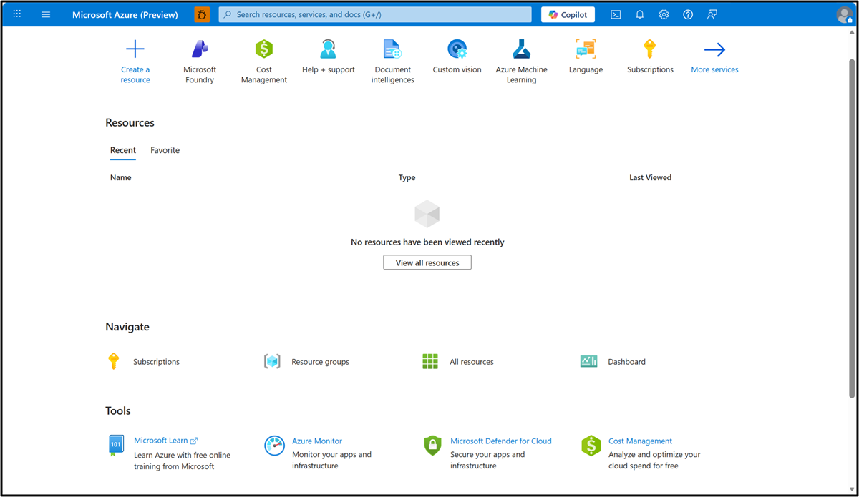Click the Dashboard label
The height and width of the screenshot is (497, 859).
click(x=626, y=362)
